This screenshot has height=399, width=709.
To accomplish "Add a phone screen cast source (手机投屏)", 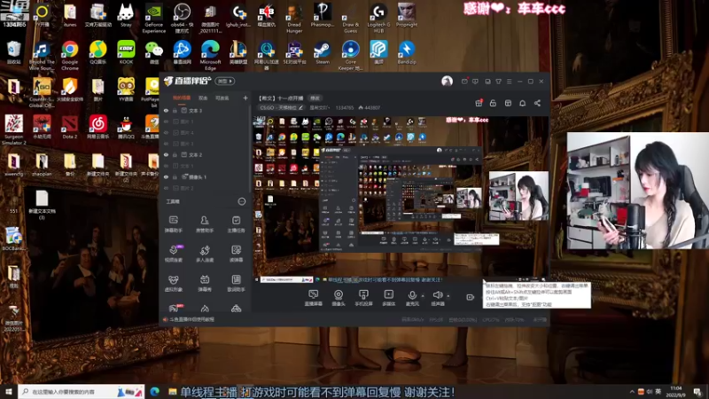I will coord(363,298).
